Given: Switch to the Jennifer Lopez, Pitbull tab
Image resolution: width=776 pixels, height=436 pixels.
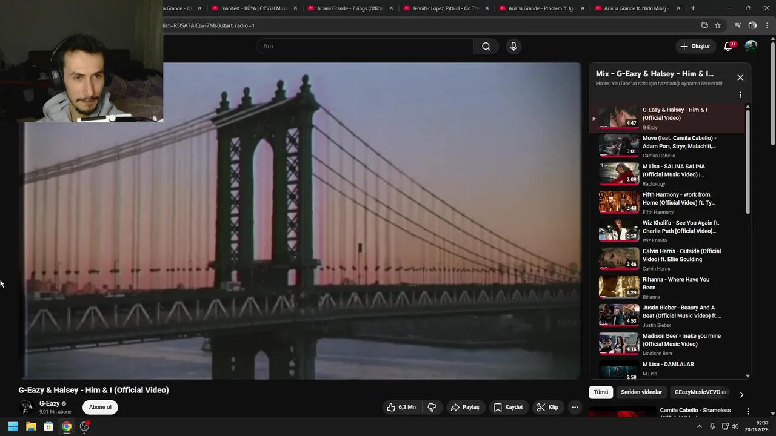Looking at the screenshot, I should pos(446,8).
